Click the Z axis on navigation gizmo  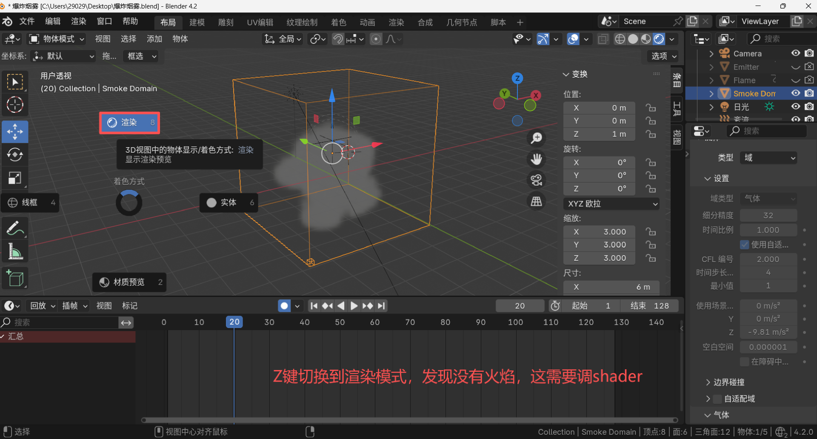coord(517,78)
